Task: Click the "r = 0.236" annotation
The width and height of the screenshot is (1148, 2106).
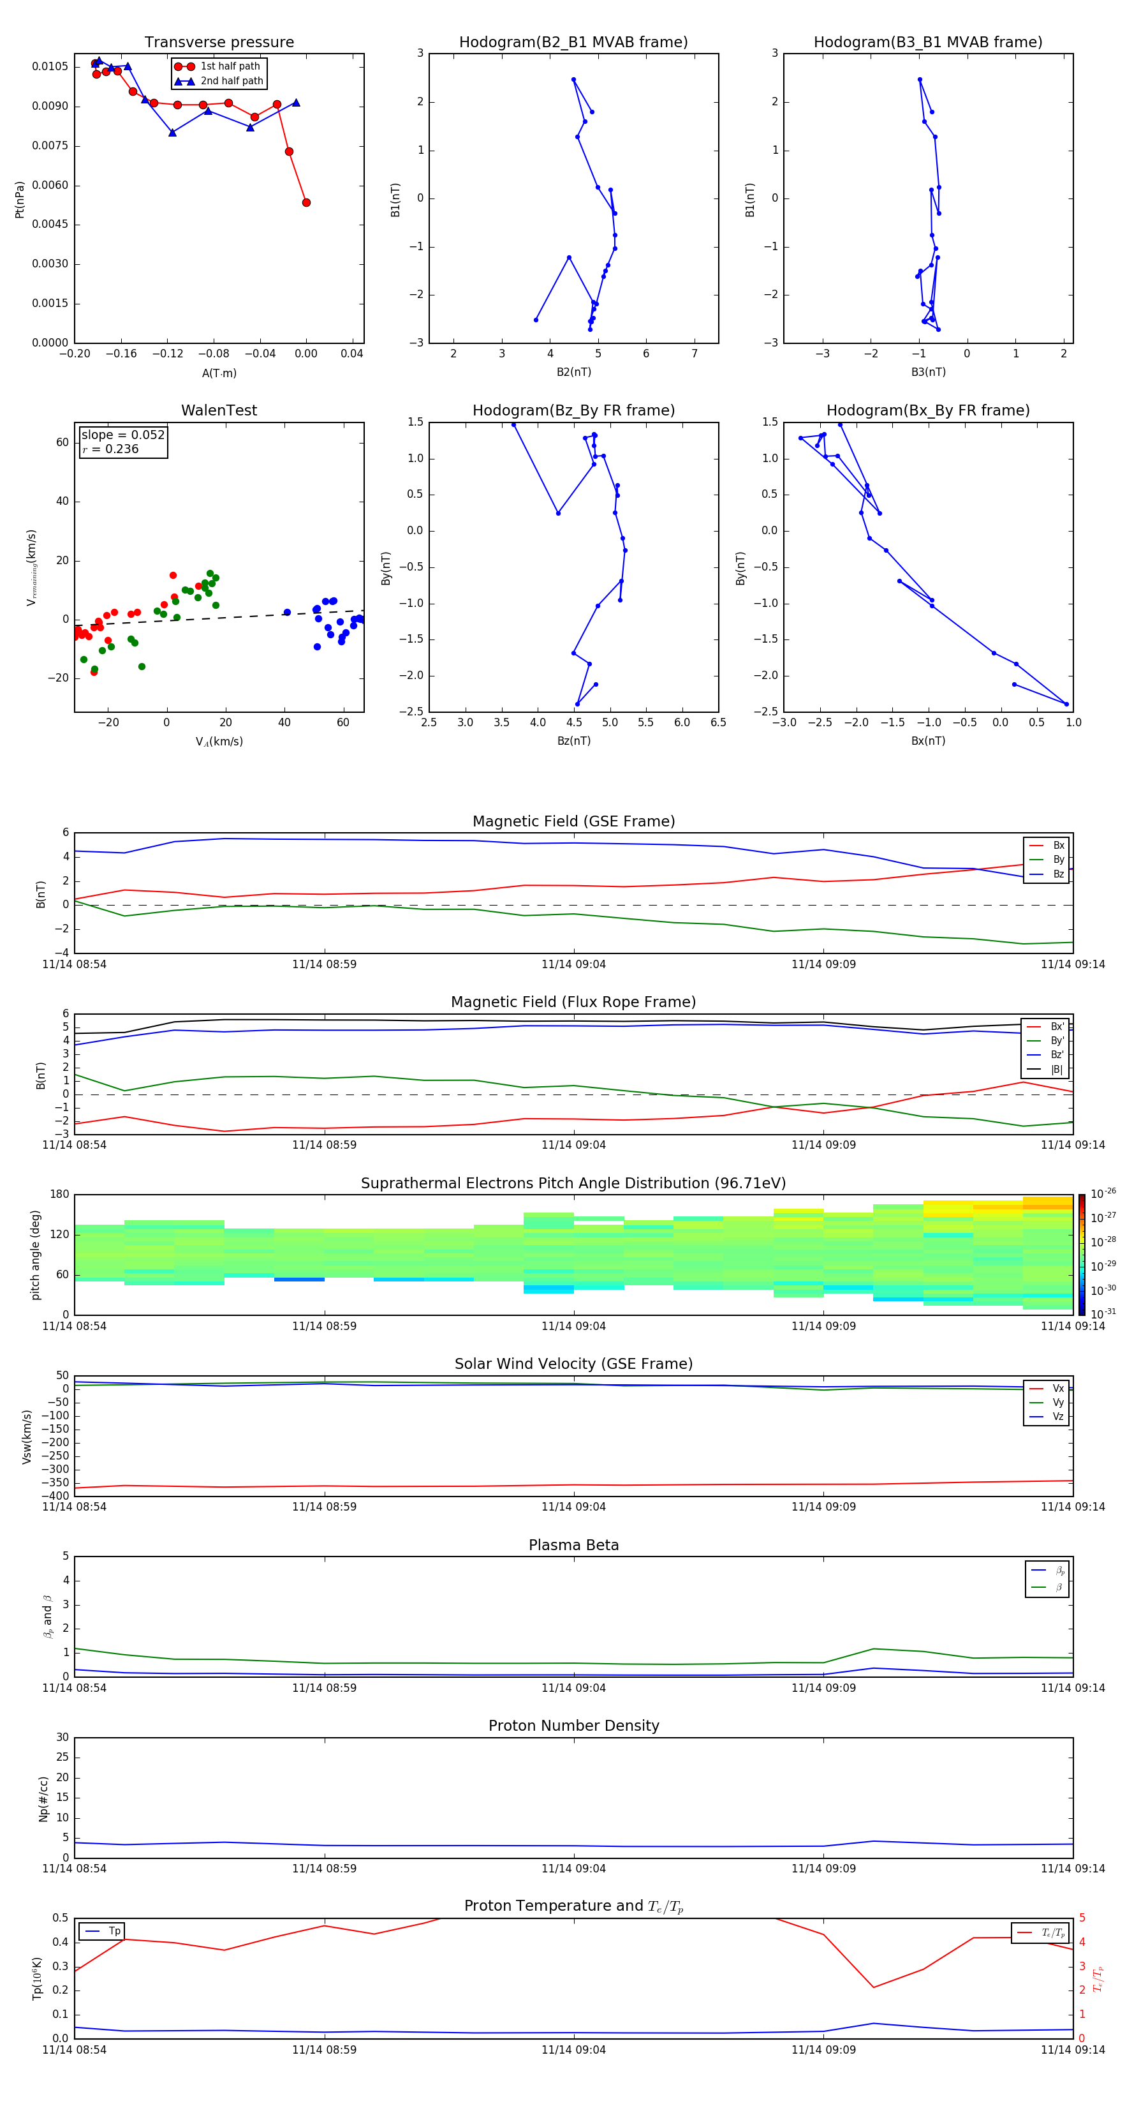Action: tap(110, 449)
